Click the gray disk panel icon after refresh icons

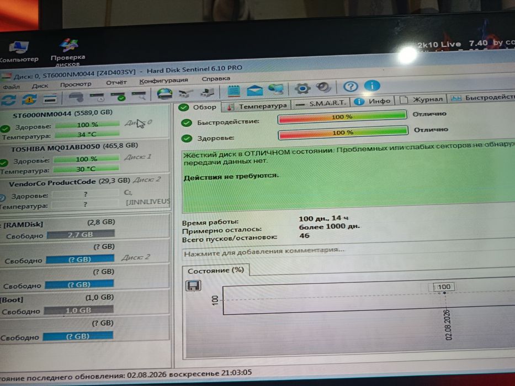[50, 99]
